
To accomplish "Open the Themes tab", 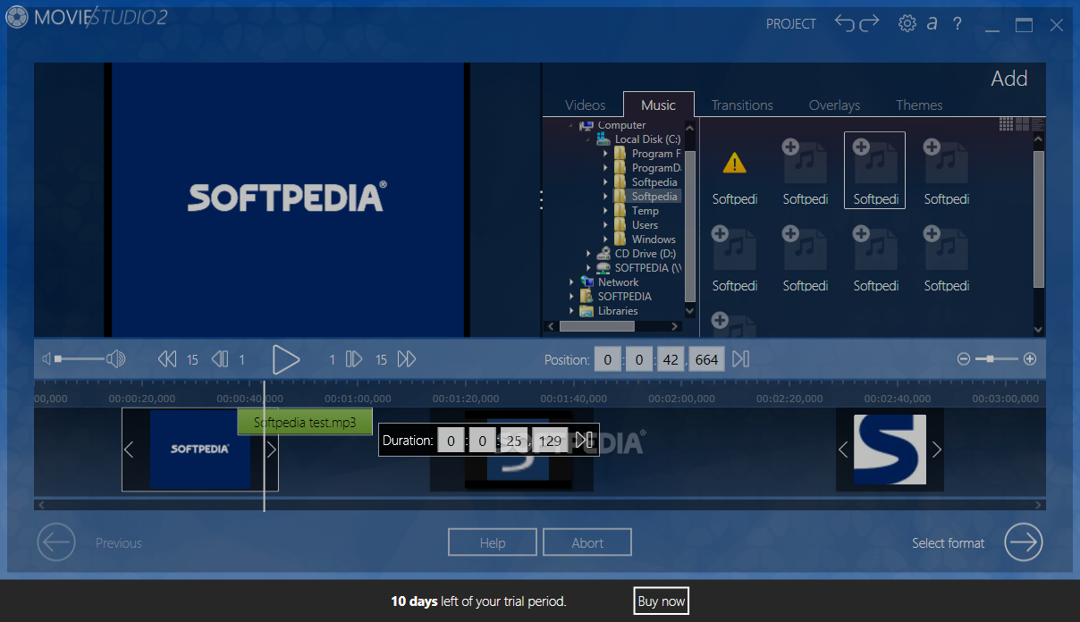I will pos(919,105).
